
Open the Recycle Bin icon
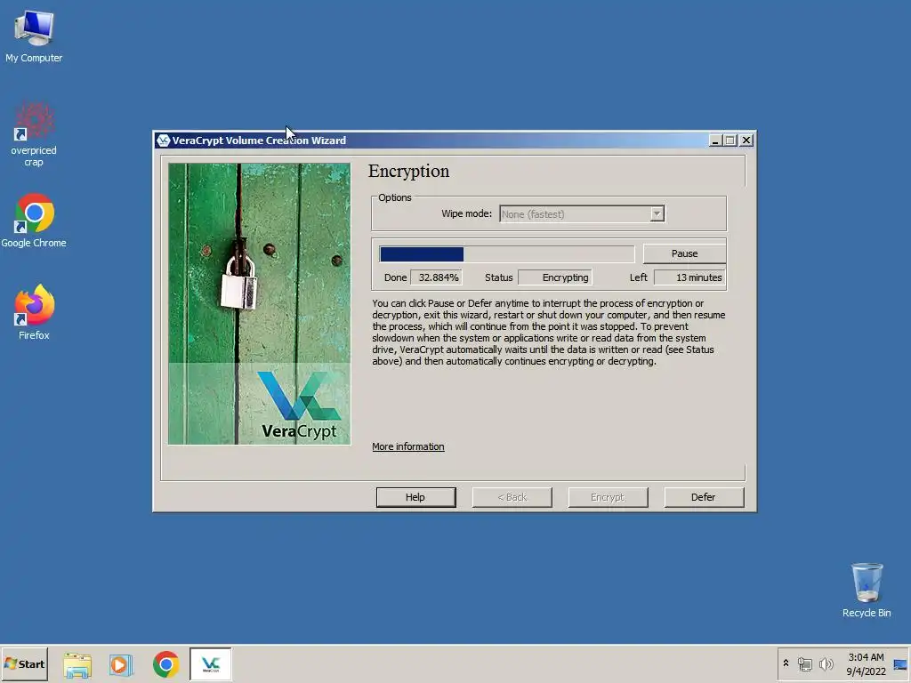[x=867, y=590]
